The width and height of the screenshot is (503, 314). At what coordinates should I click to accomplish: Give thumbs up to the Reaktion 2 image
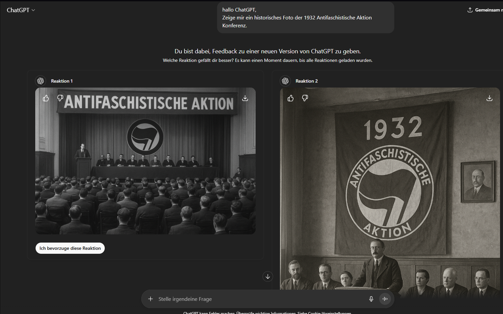[x=291, y=98]
